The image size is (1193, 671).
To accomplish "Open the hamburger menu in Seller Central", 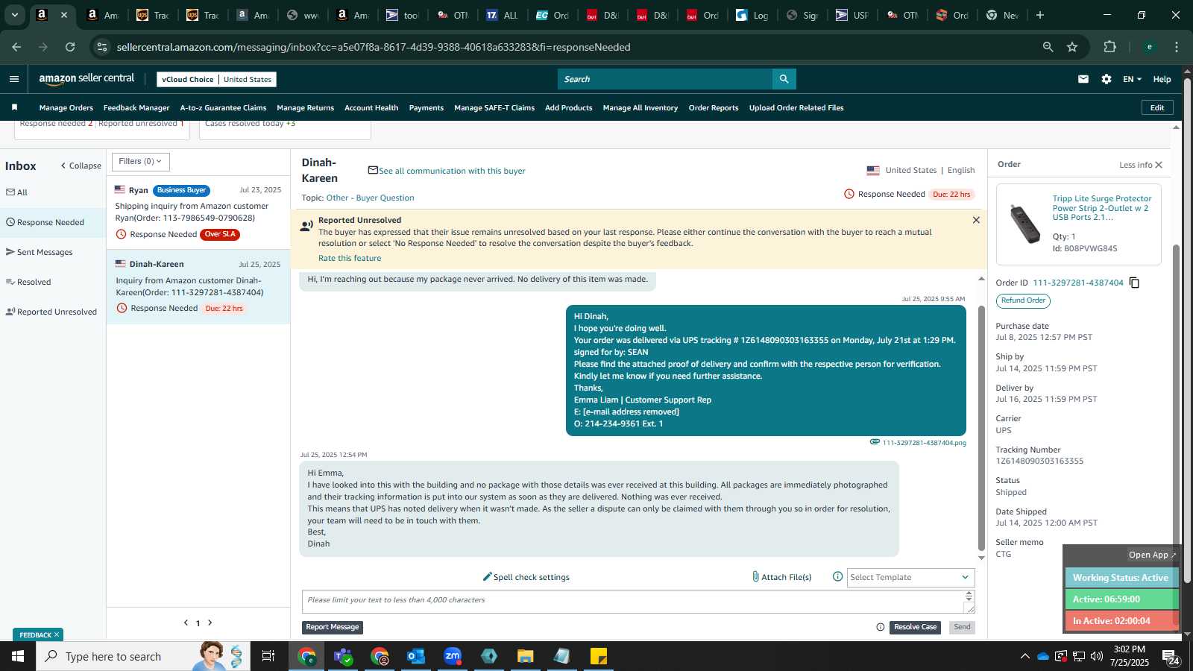I will click(x=14, y=79).
